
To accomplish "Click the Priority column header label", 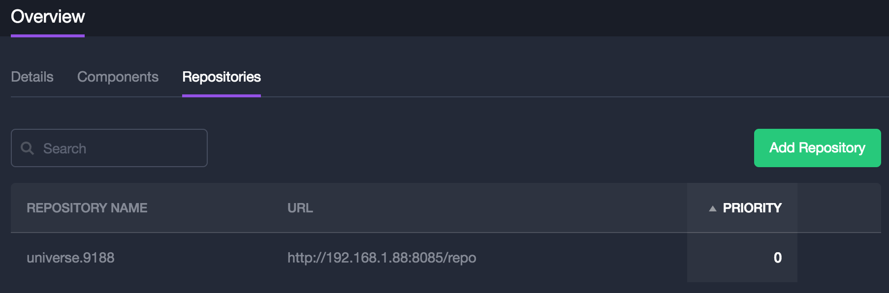I will pos(752,208).
